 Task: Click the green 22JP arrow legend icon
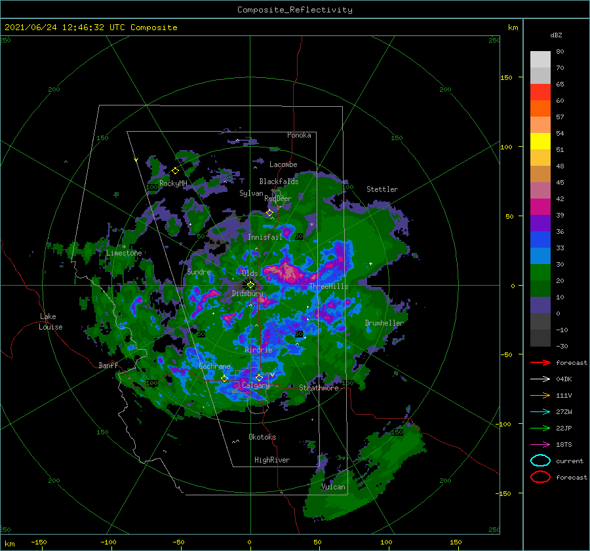540,428
